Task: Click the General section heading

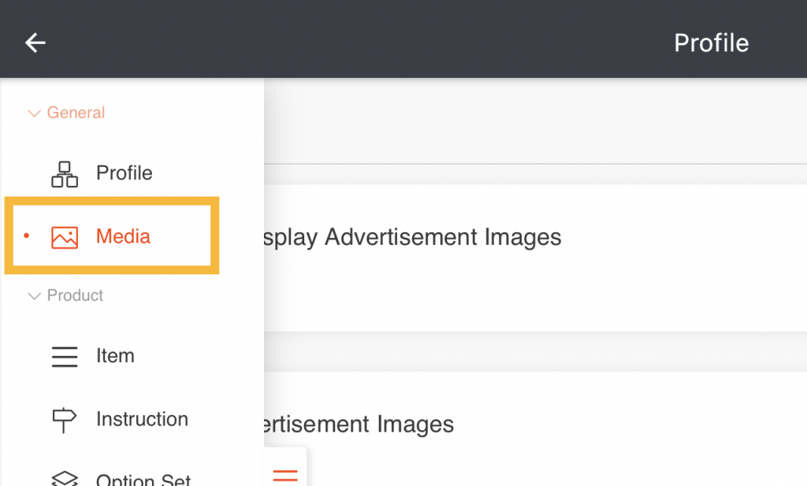Action: point(76,113)
